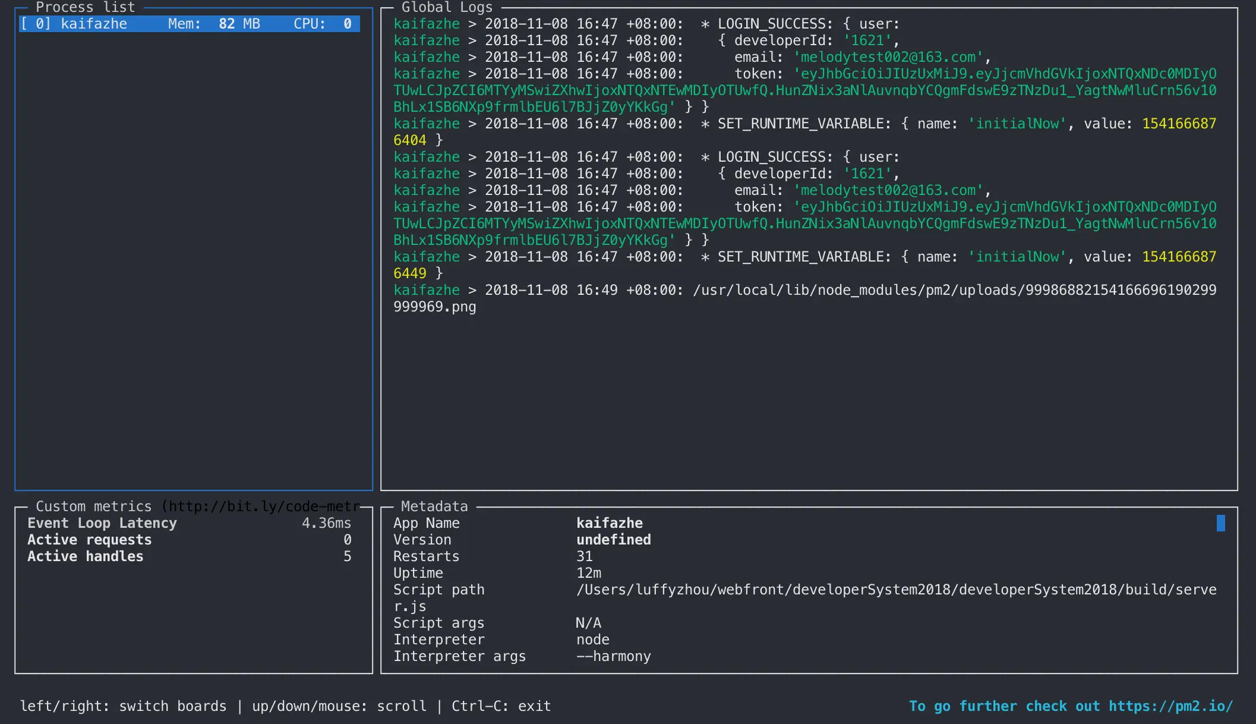The width and height of the screenshot is (1256, 724).
Task: Select the Uptime metadata label
Action: 418,573
